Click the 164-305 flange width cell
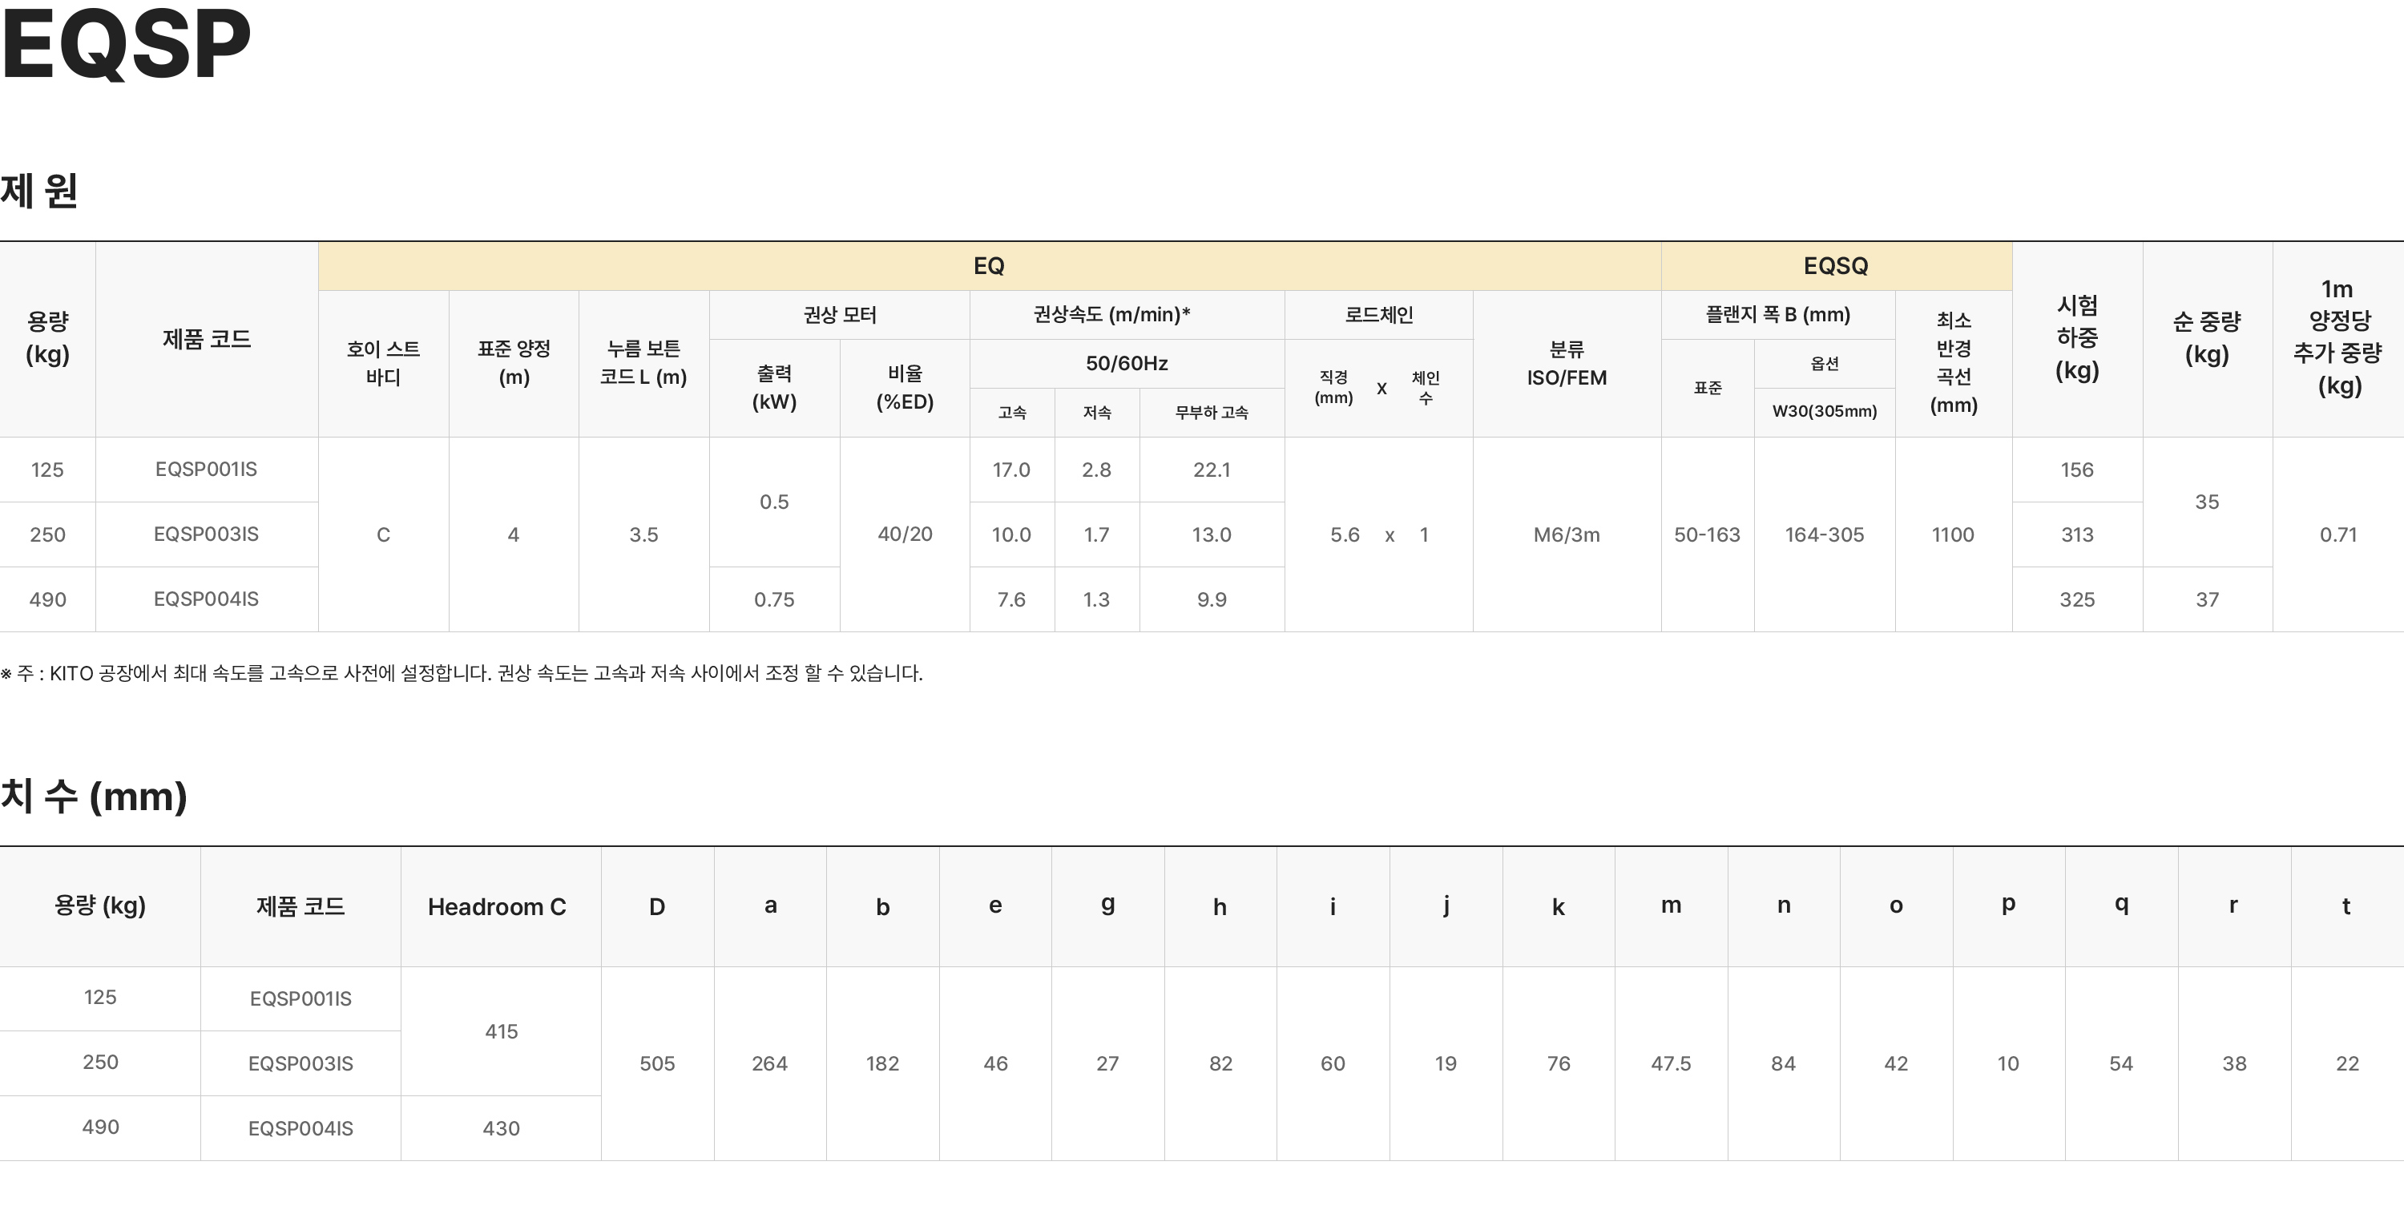 [x=1824, y=534]
